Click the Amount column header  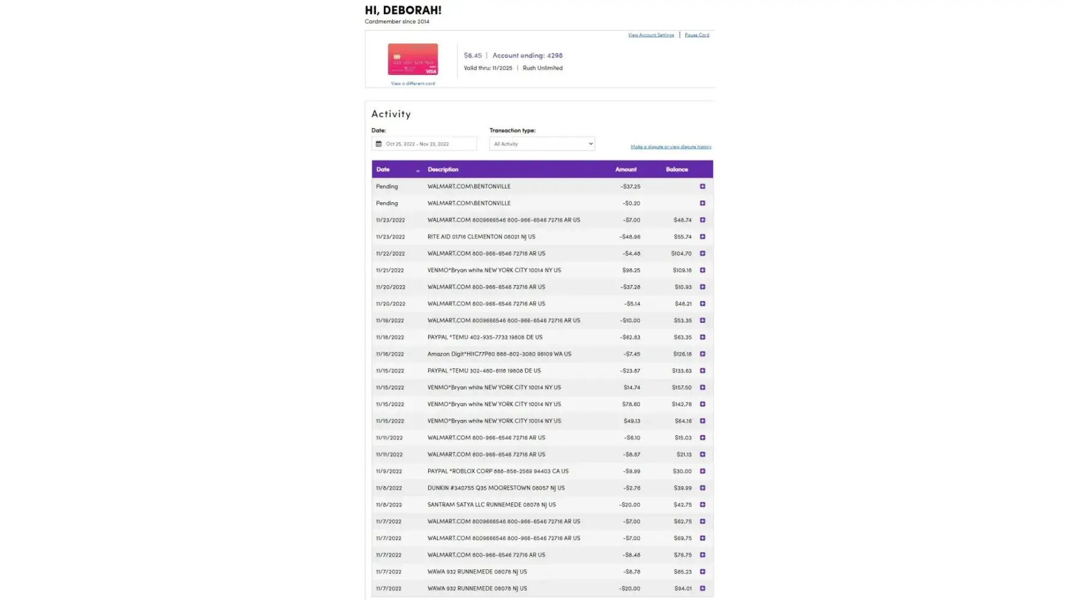(625, 170)
